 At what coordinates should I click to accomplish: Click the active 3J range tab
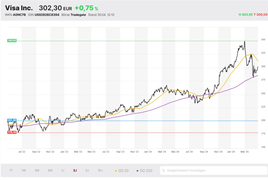click(75, 170)
